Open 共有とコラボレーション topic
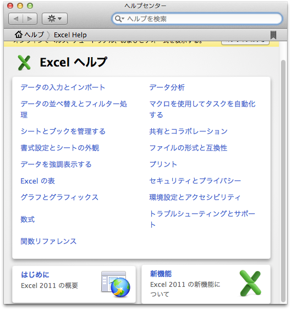Image resolution: width=291 pixels, height=310 pixels. (x=188, y=131)
